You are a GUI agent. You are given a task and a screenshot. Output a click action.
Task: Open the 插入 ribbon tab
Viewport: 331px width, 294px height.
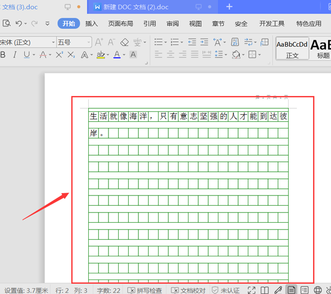click(91, 23)
